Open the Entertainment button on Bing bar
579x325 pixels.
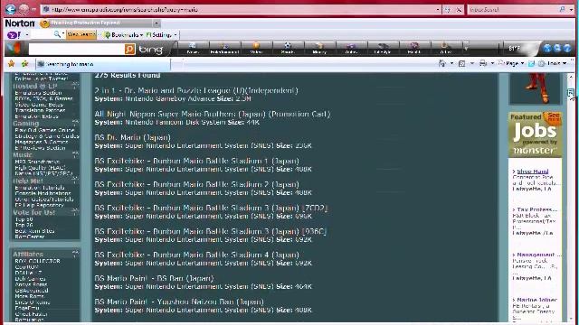tap(224, 48)
